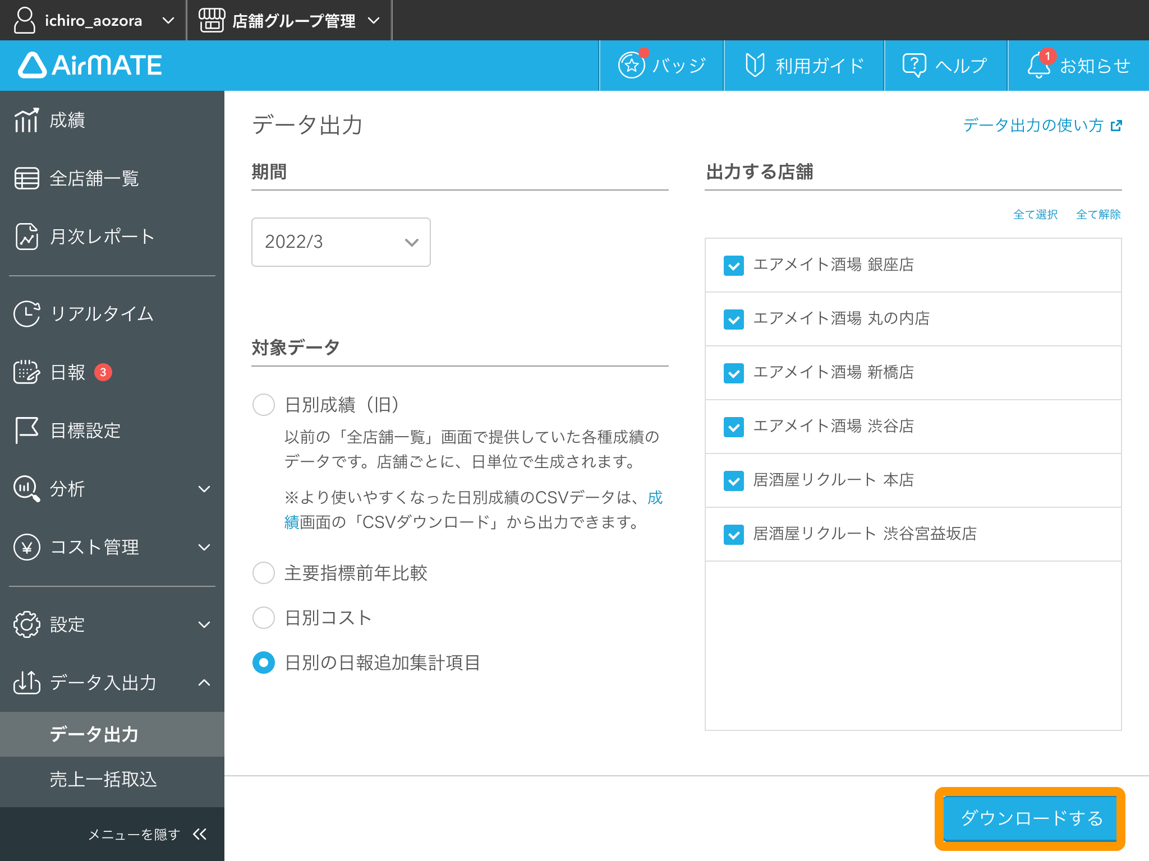Select the 主要指標前年比較 radio button
Viewport: 1149px width, 861px height.
(263, 573)
